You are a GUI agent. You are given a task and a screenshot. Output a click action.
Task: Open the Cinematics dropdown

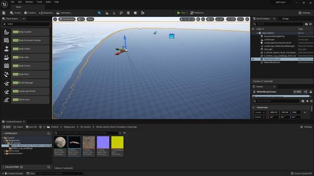(64, 13)
